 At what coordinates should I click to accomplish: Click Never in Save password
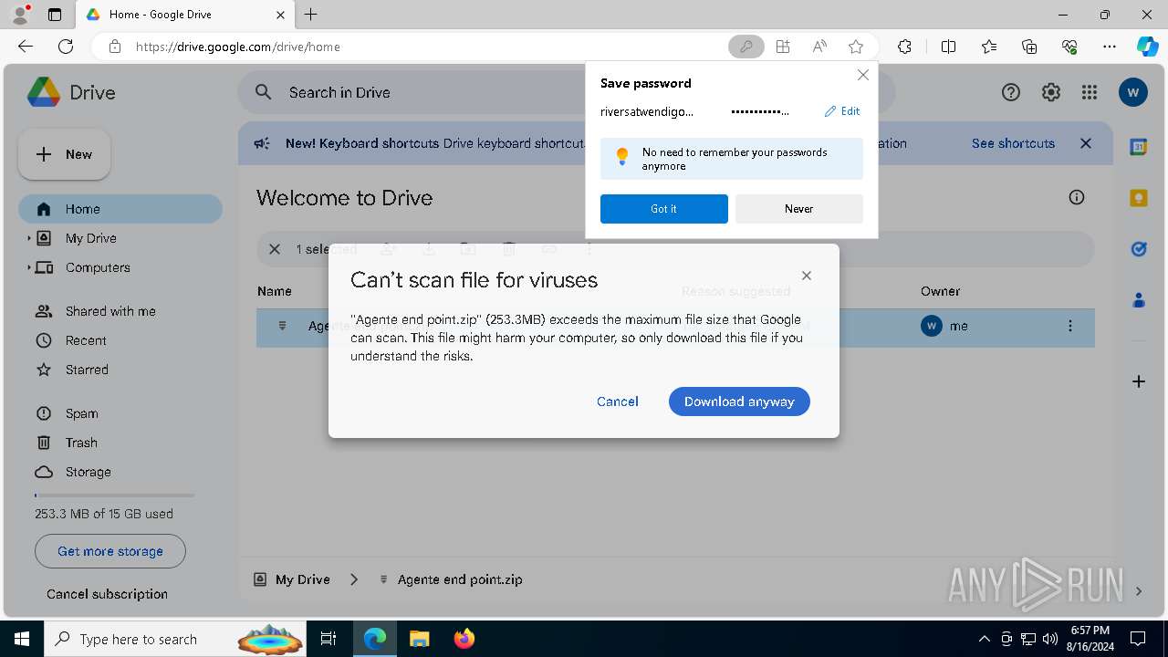click(x=799, y=209)
